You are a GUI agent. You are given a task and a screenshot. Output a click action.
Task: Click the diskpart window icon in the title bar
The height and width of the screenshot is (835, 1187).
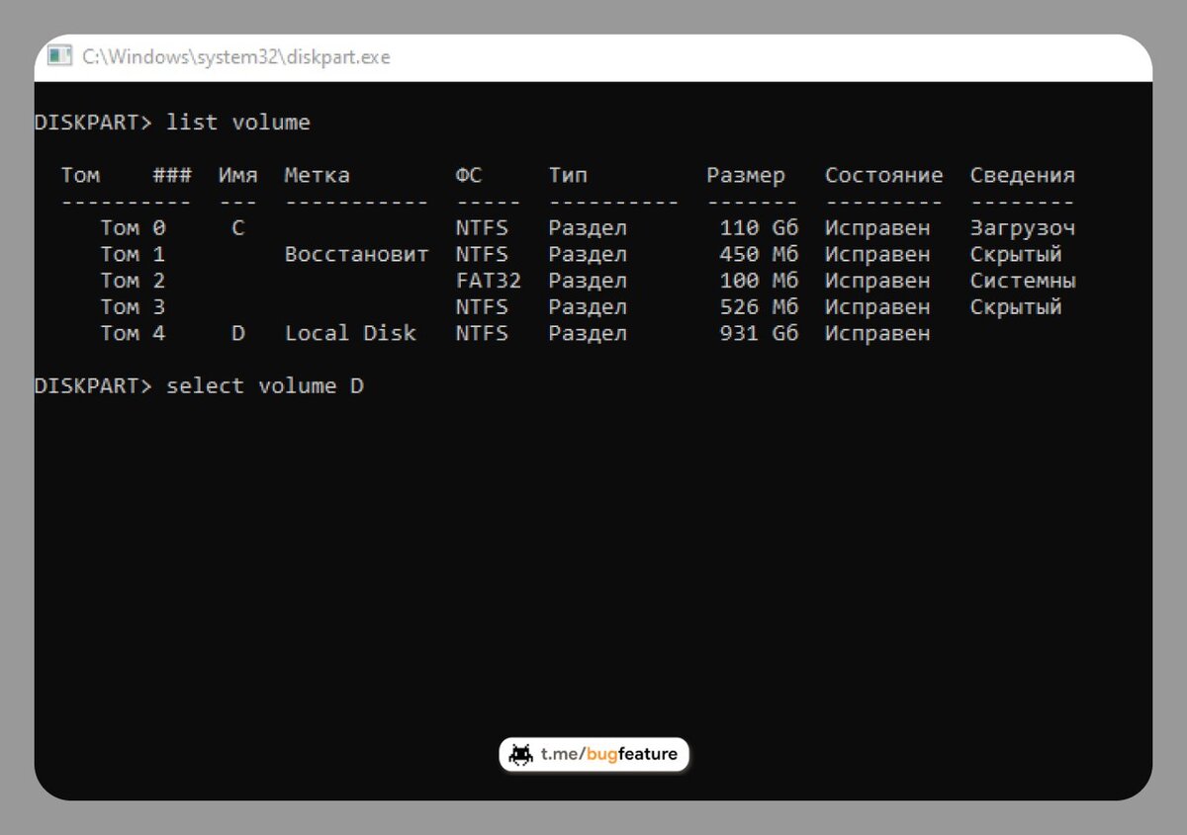click(x=60, y=56)
